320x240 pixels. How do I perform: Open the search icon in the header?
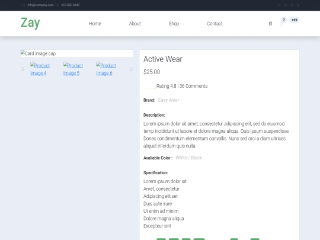270,24
